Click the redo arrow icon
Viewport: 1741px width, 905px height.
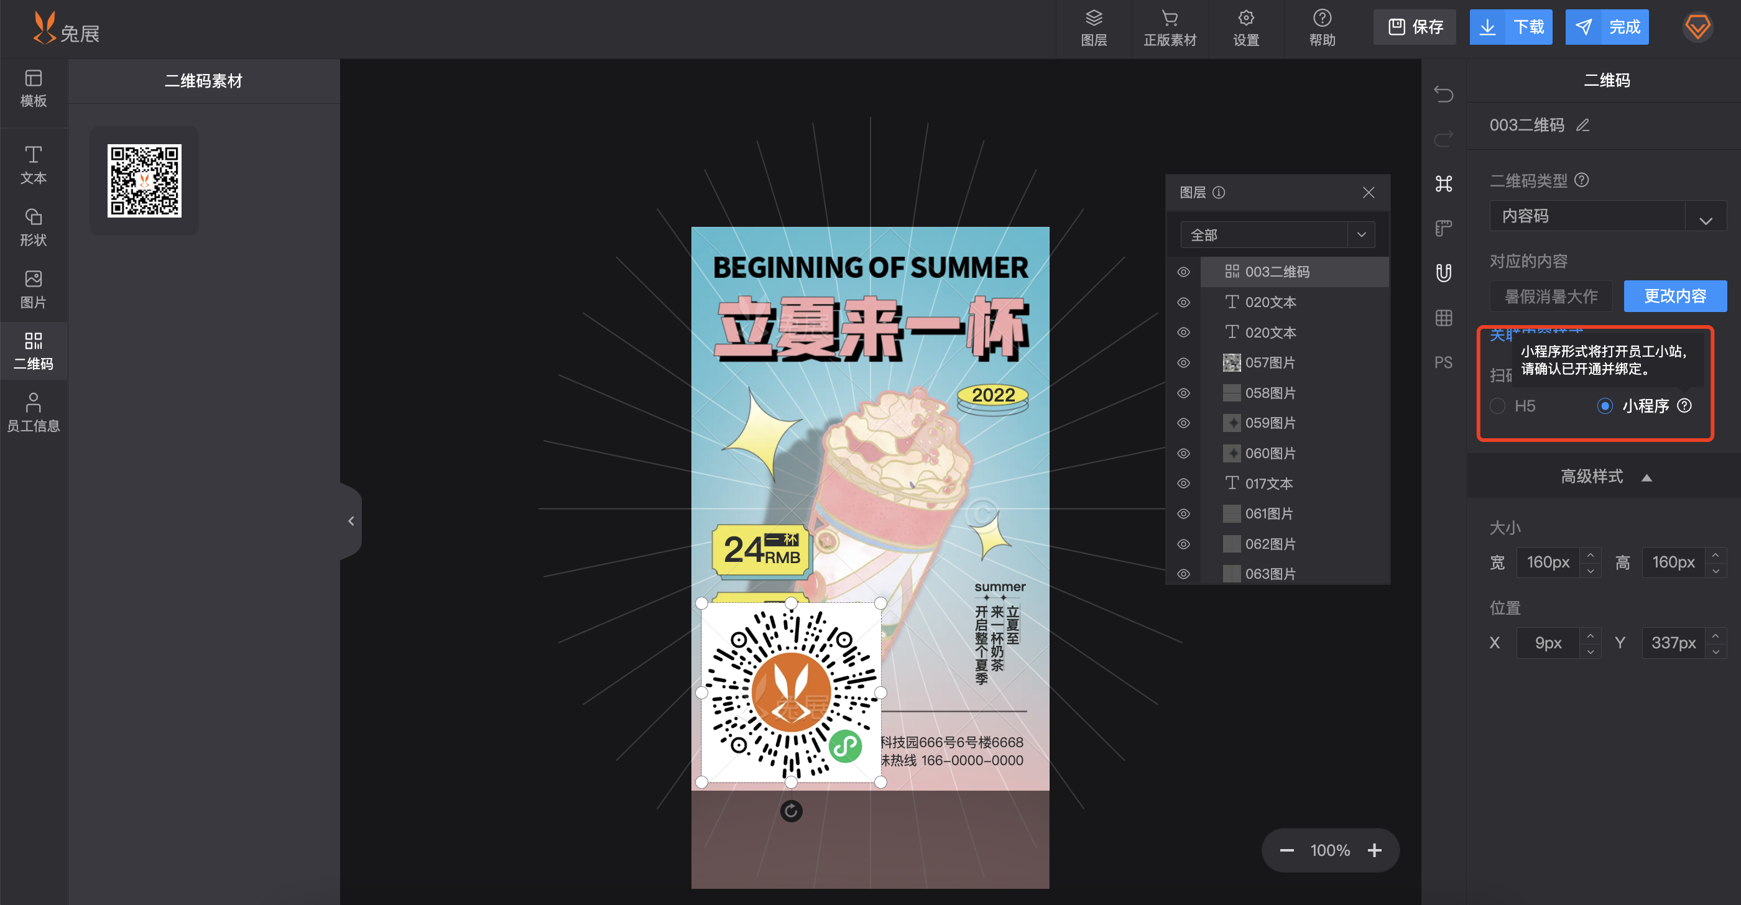click(1444, 139)
